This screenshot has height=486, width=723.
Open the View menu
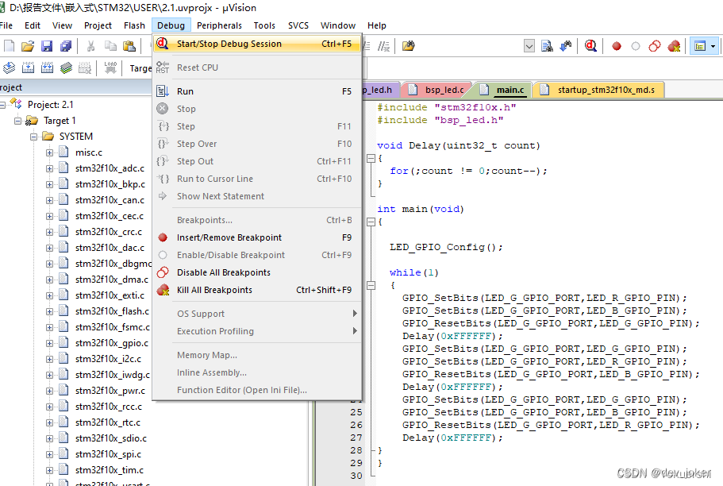tap(62, 25)
